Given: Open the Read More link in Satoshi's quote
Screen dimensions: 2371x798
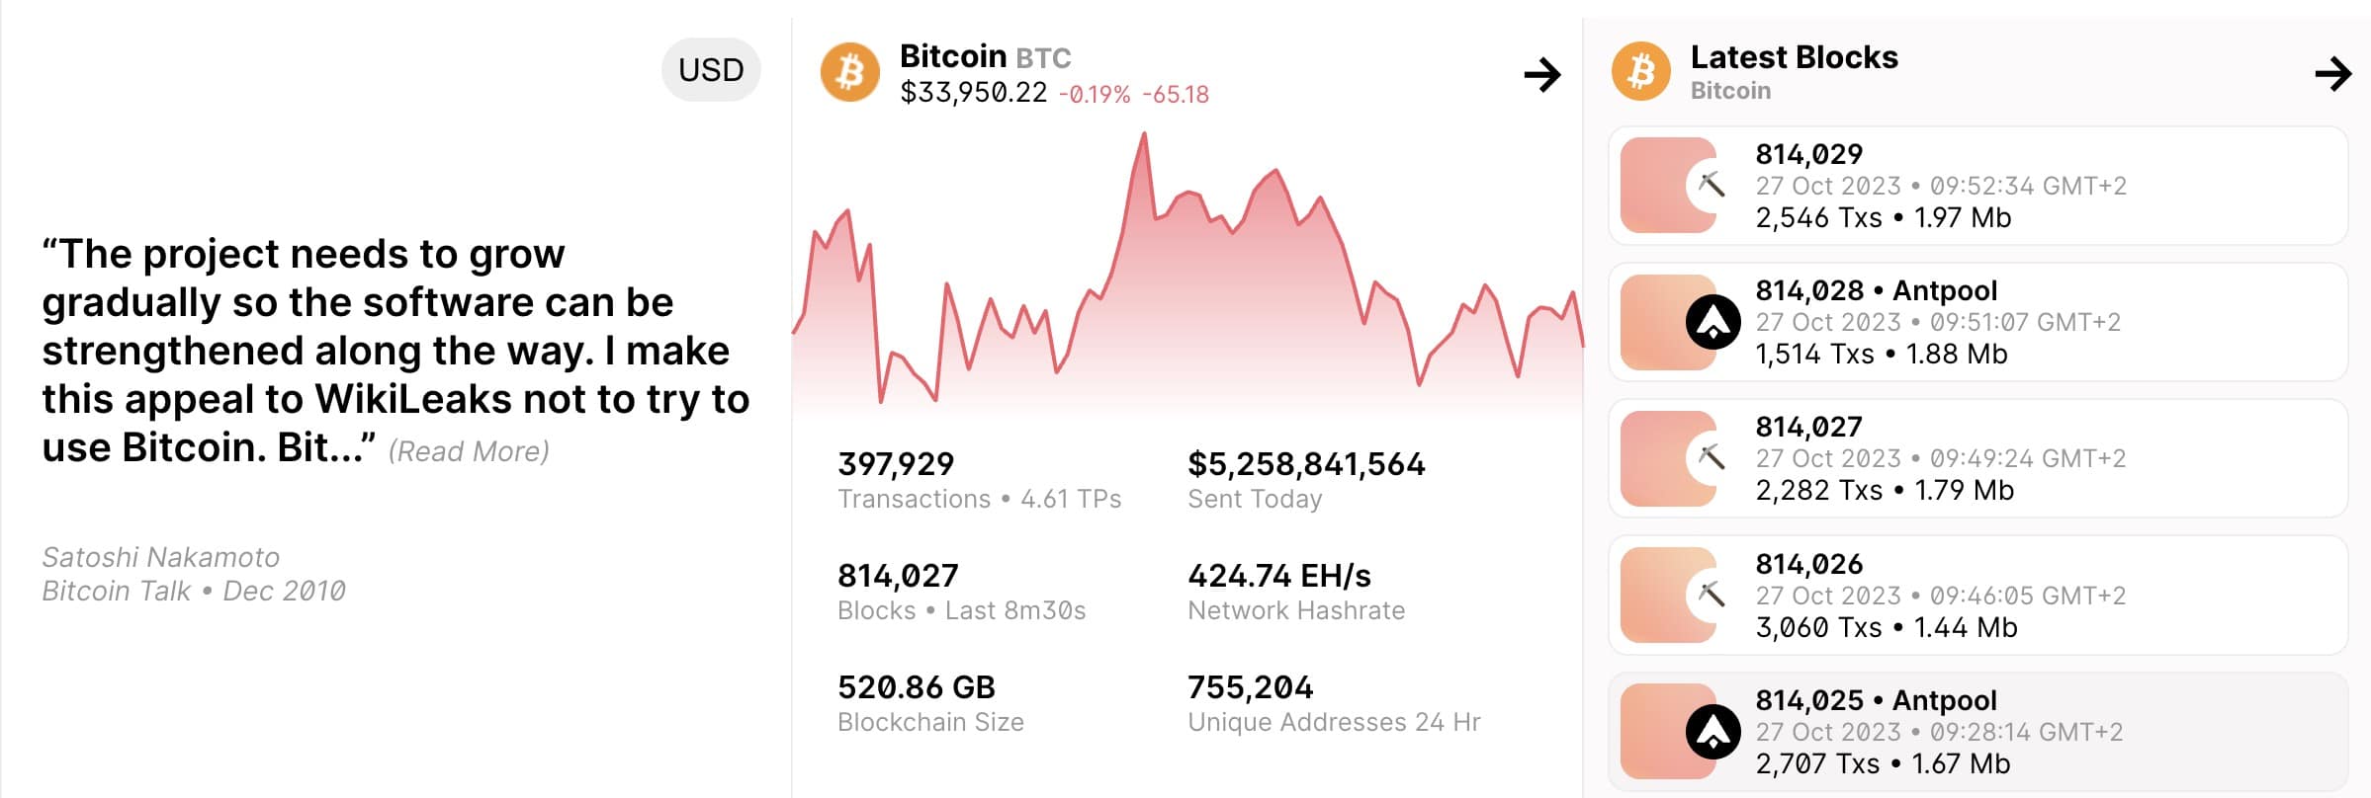Looking at the screenshot, I should [x=470, y=451].
